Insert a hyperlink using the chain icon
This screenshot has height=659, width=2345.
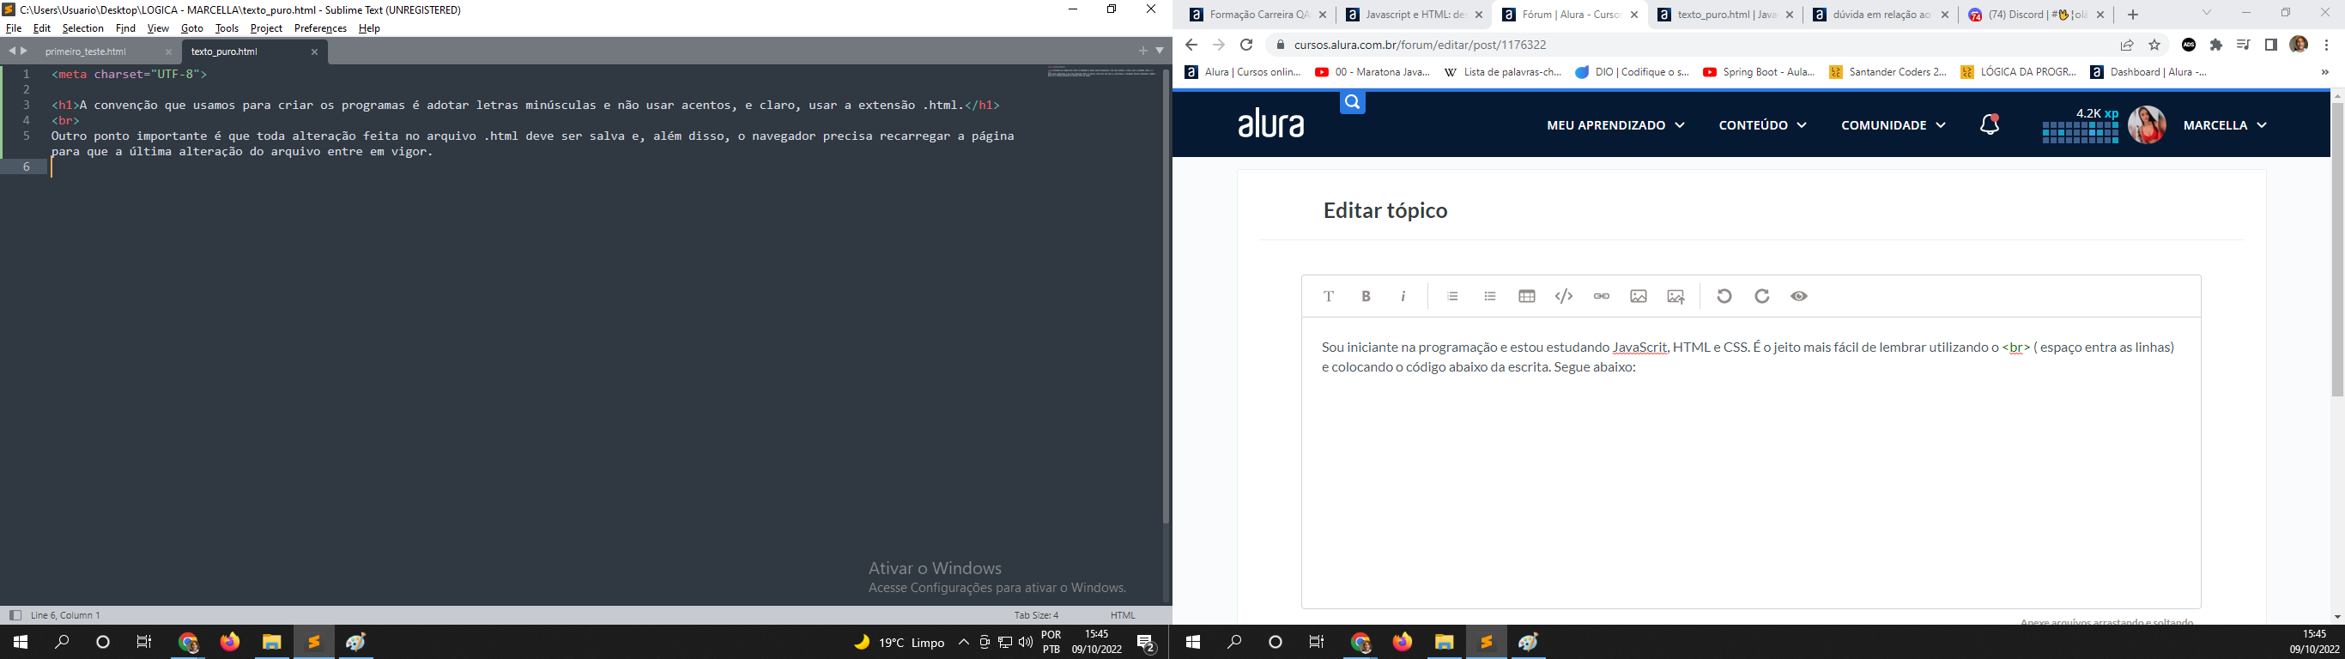click(1602, 296)
